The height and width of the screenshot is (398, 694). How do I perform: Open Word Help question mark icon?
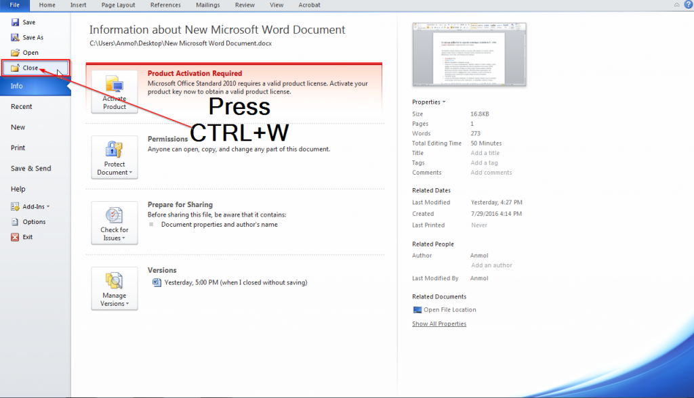pos(689,5)
